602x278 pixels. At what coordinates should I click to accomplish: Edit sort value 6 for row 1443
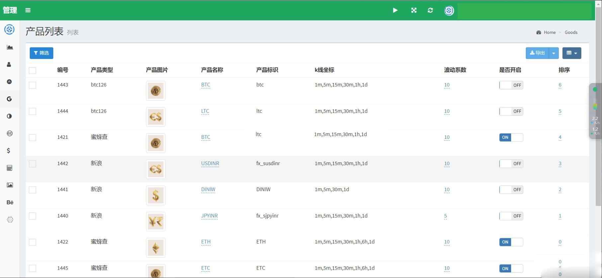560,85
